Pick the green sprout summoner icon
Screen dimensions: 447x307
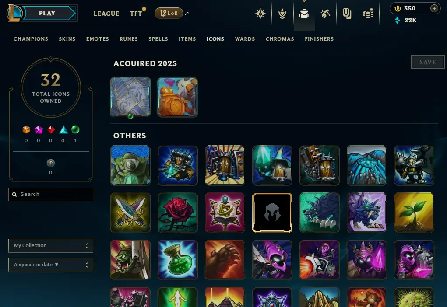414,213
